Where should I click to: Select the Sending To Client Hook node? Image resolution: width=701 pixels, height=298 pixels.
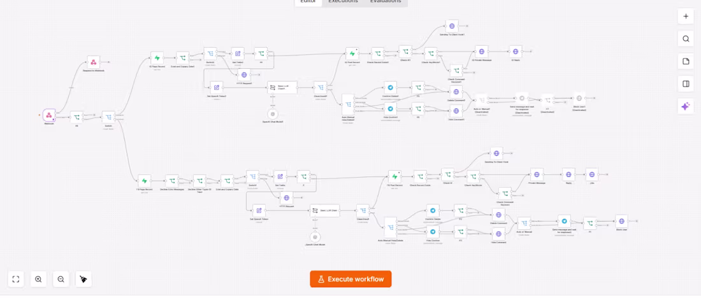[496, 153]
